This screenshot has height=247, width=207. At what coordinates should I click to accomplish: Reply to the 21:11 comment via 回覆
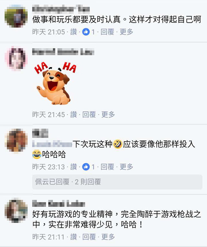pos(89,237)
